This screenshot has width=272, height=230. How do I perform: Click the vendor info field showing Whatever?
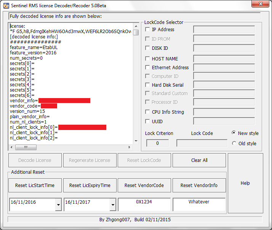coord(199,205)
